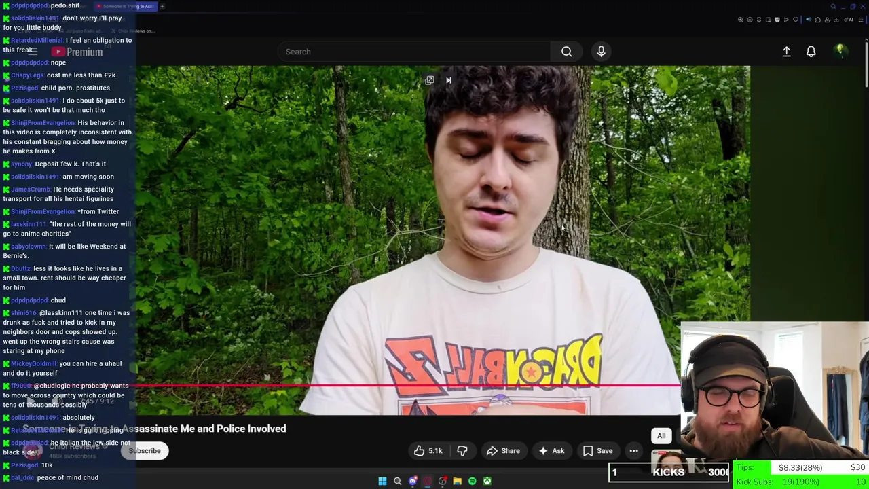This screenshot has width=869, height=489.
Task: Subscribe to the channel
Action: pyautogui.click(x=145, y=451)
